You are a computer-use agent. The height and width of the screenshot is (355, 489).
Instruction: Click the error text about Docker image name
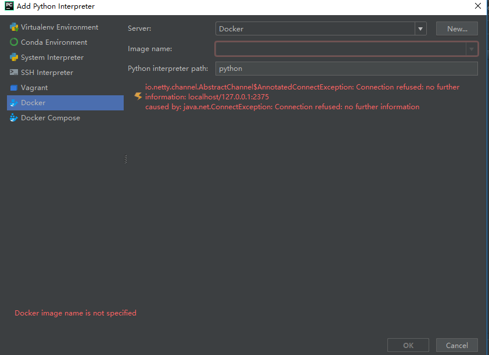click(75, 313)
